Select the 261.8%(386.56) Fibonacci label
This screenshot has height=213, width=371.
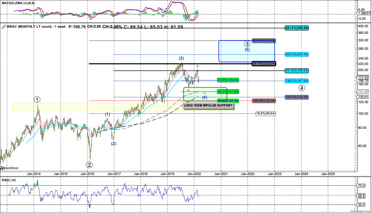297,28
